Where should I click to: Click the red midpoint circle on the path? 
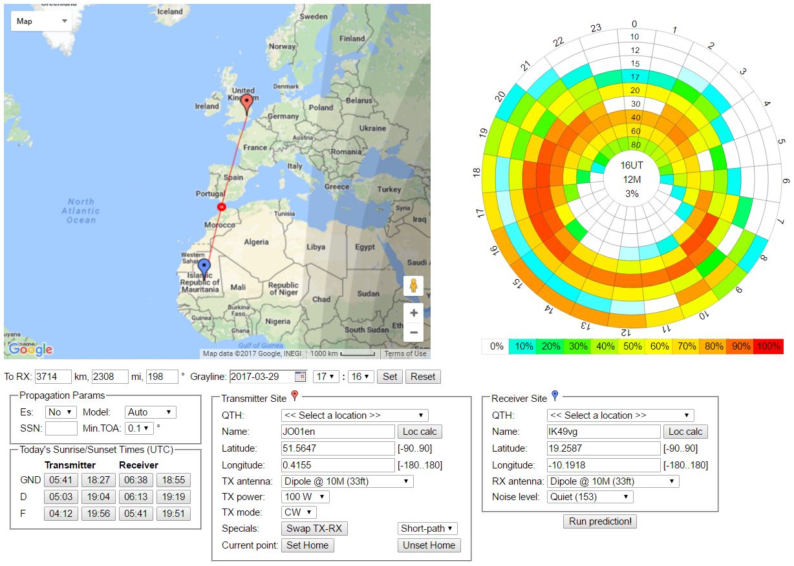point(222,207)
